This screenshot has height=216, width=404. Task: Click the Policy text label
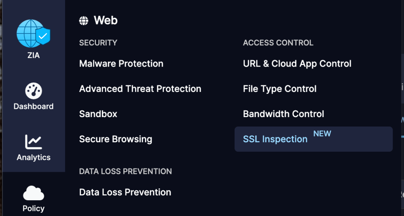coord(34,209)
